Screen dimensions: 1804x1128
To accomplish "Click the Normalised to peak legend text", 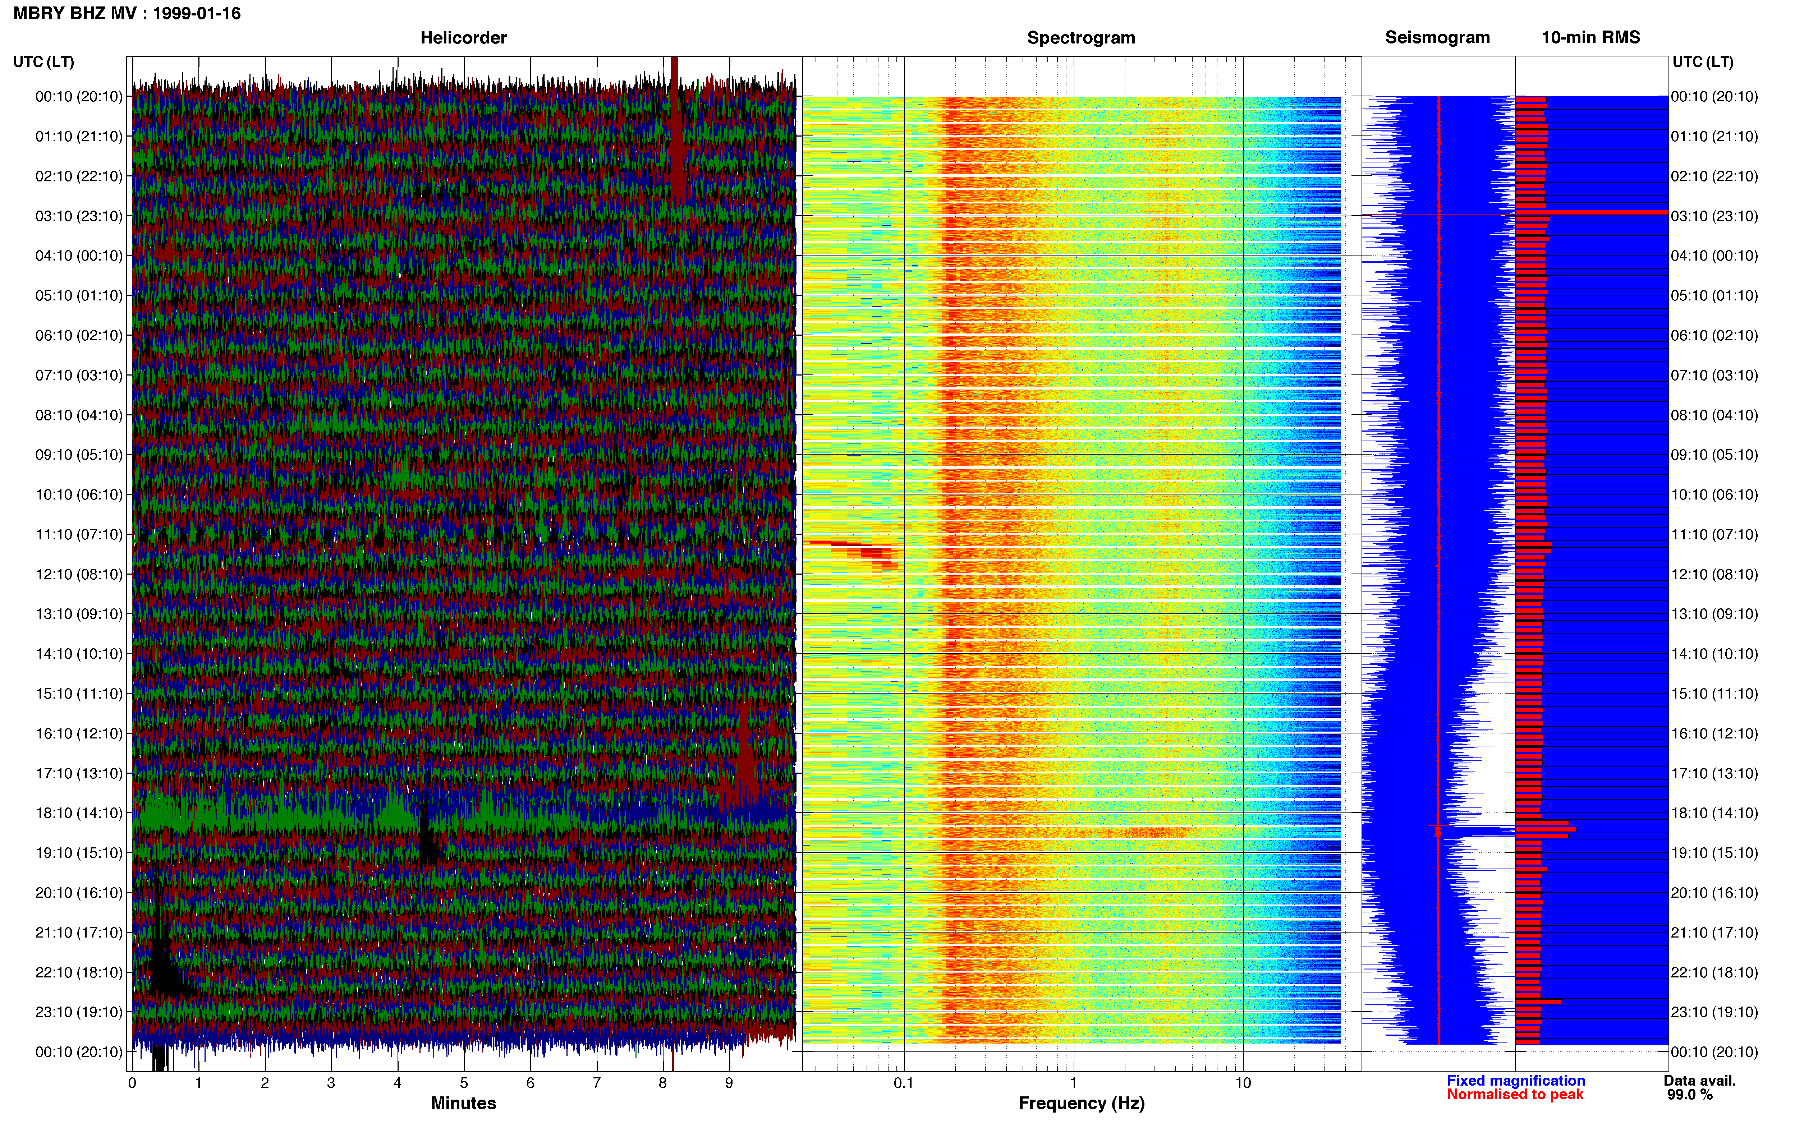I will pos(1515,1095).
